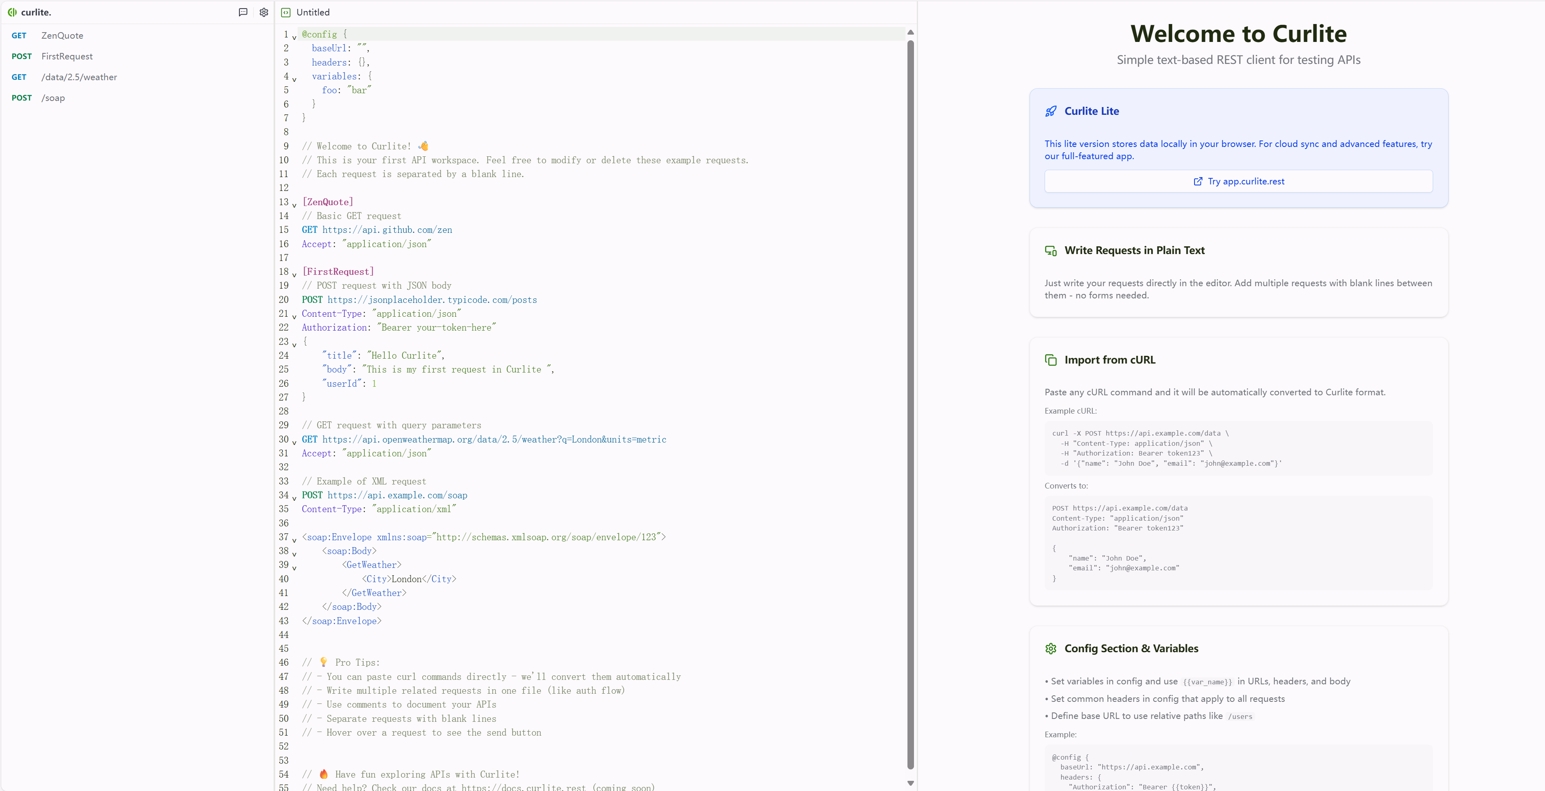Click the Write Requests in Plain Text heading
Image resolution: width=1545 pixels, height=791 pixels.
(1135, 251)
